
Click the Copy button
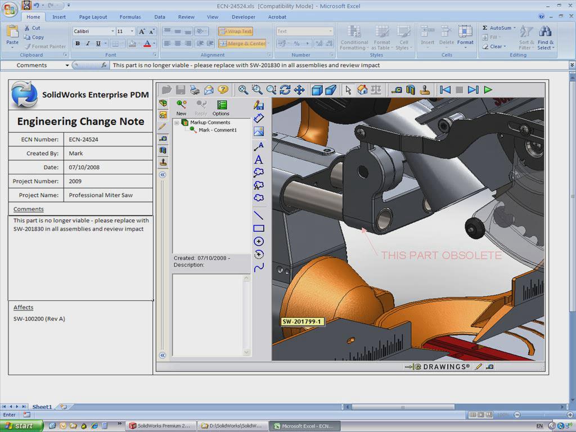[34, 37]
